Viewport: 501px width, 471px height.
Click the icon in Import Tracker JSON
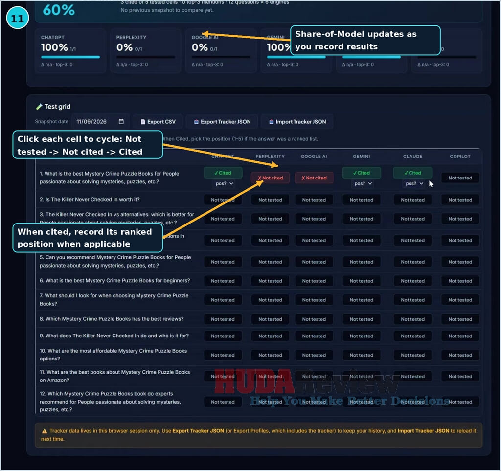pyautogui.click(x=271, y=122)
